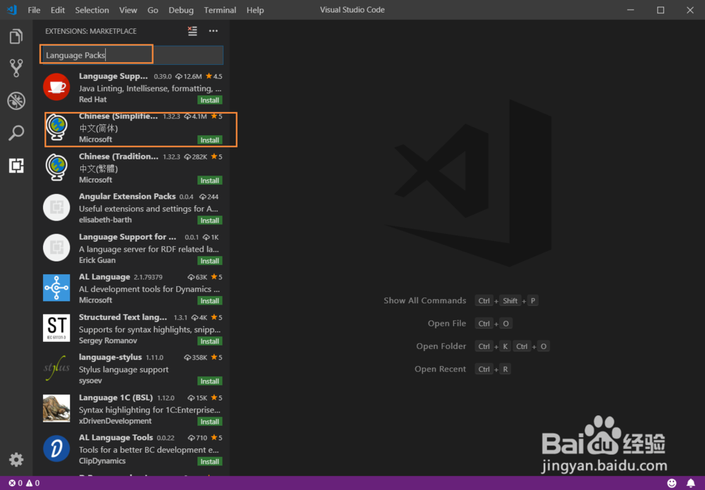This screenshot has width=705, height=490.
Task: Click the Red Hat Java extension icon
Action: (56, 87)
